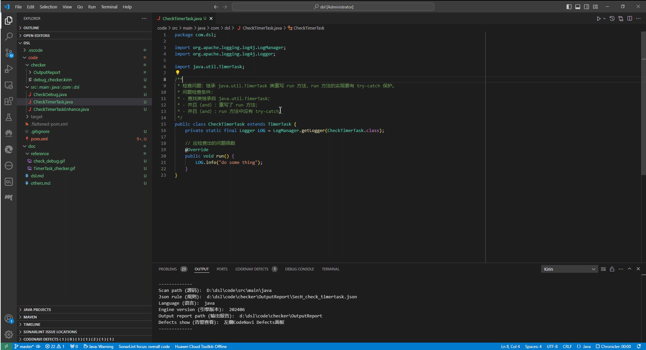Open the Terminal menu
This screenshot has height=350, width=646.
tap(109, 7)
